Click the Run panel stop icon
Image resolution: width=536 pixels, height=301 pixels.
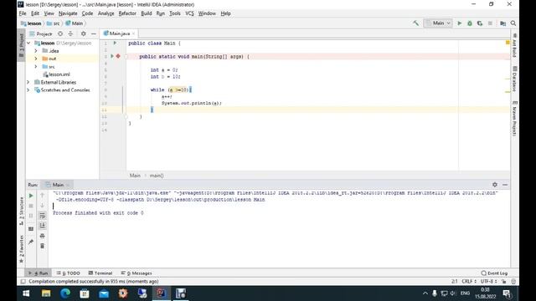(31, 206)
